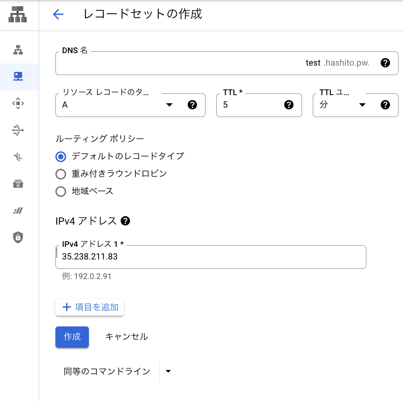Image resolution: width=403 pixels, height=401 pixels.
Task: Click help icon next to TTL field
Action: point(289,105)
